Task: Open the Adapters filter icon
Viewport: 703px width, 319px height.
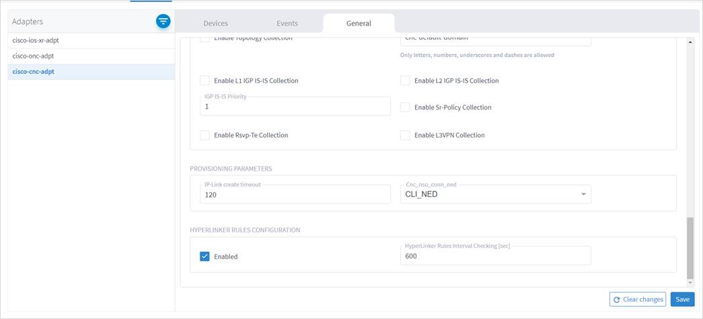Action: pyautogui.click(x=163, y=21)
